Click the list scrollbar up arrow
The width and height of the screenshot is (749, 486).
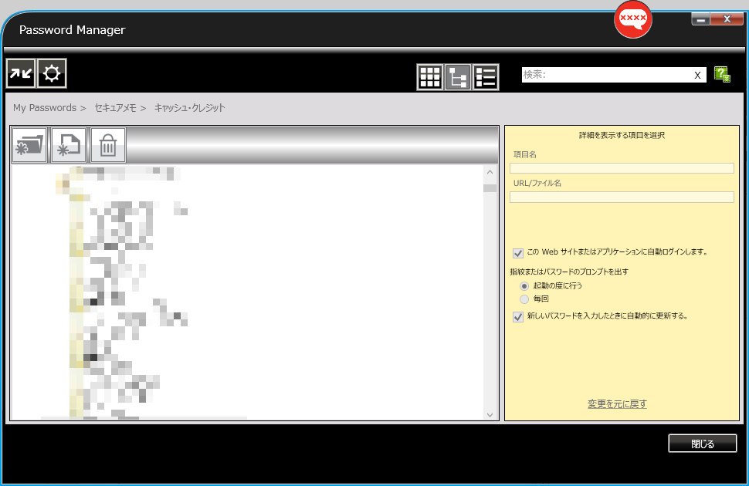click(x=490, y=172)
